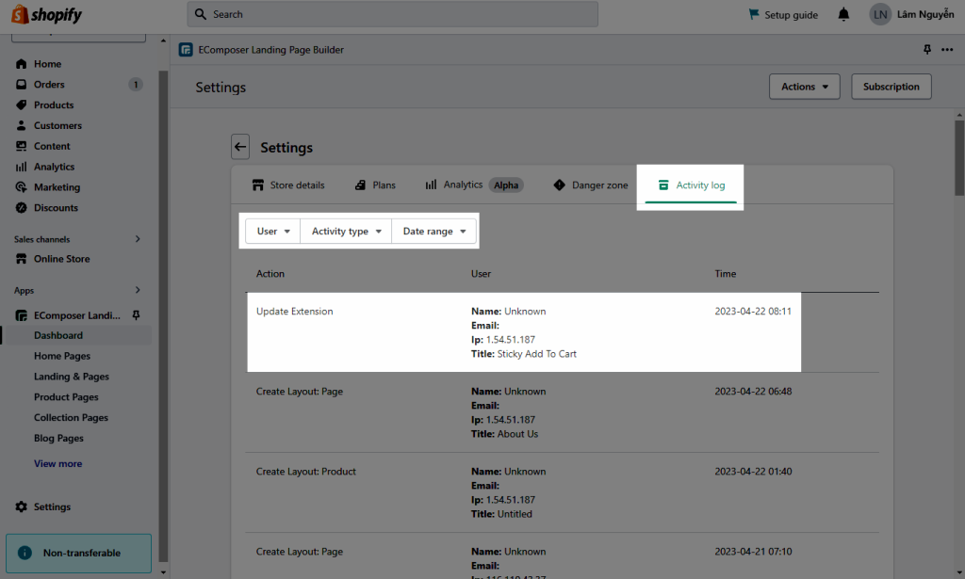Expand the Sales channels section chevron

click(x=138, y=239)
